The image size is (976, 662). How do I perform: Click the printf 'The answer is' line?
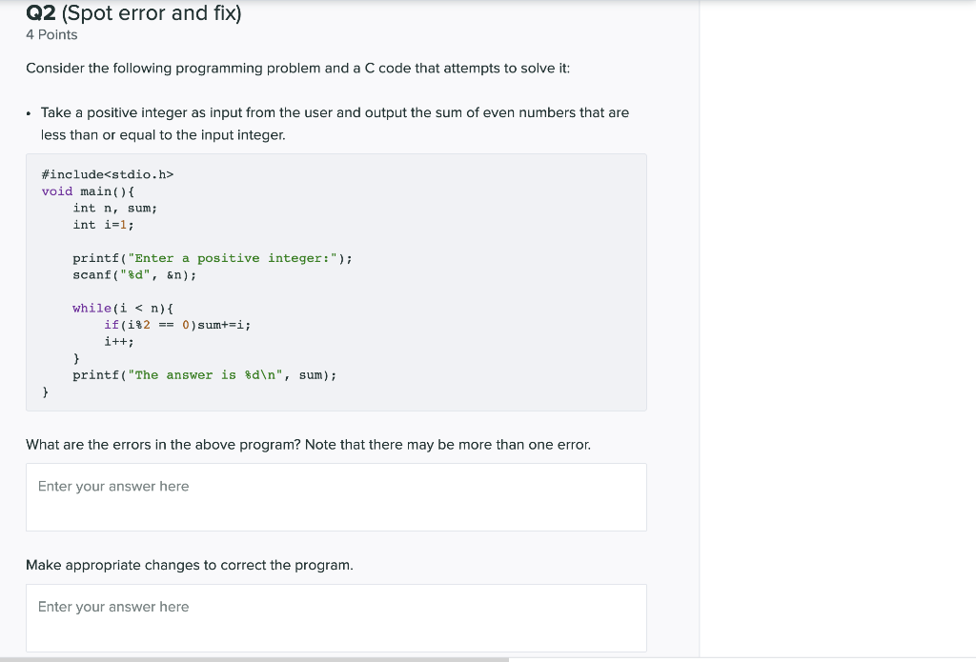pos(204,375)
